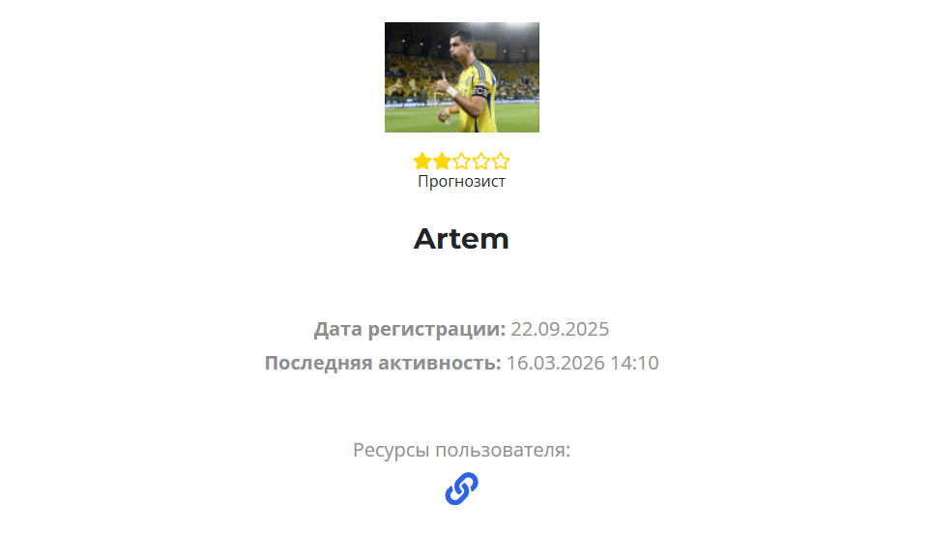Click the Дата регистрации label
This screenshot has width=929, height=533.
[410, 329]
